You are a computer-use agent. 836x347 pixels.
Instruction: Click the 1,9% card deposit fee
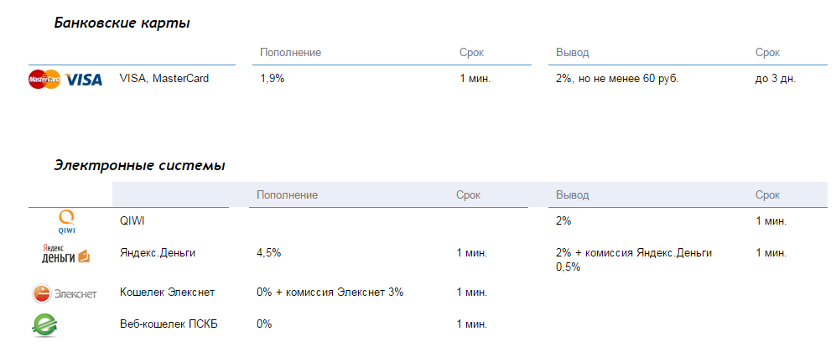(x=272, y=79)
